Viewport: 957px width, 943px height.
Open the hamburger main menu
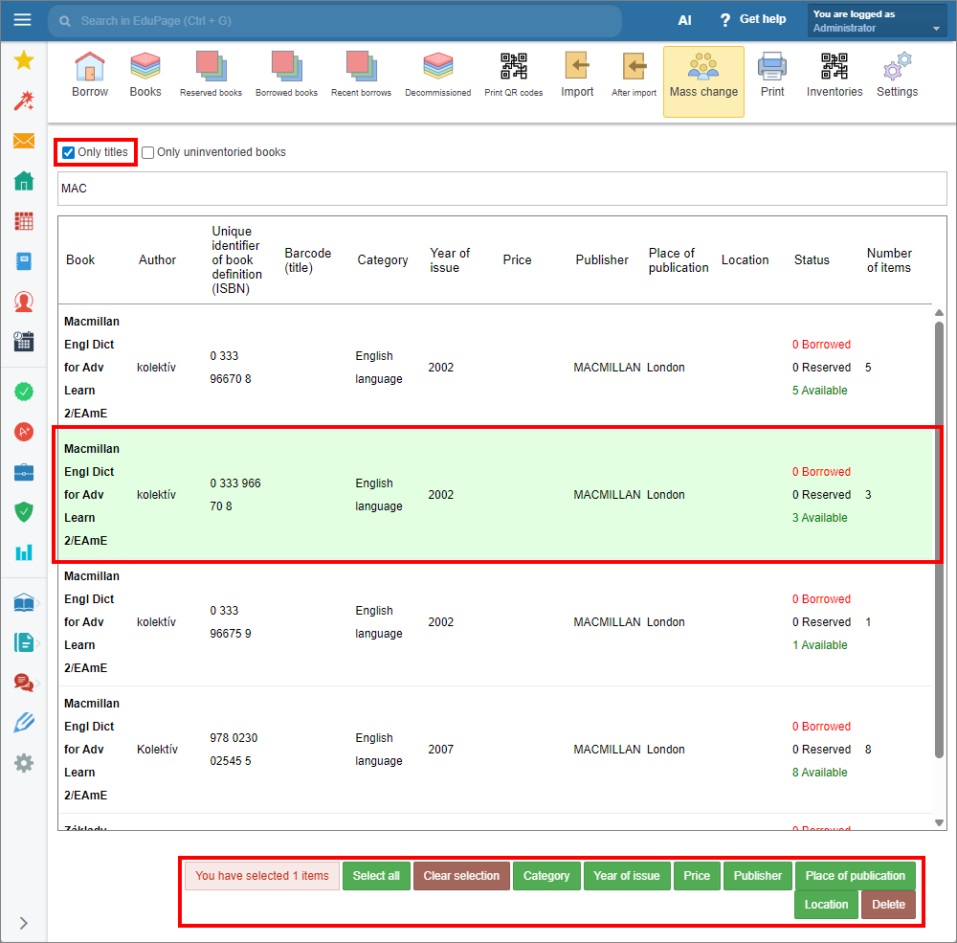(23, 20)
